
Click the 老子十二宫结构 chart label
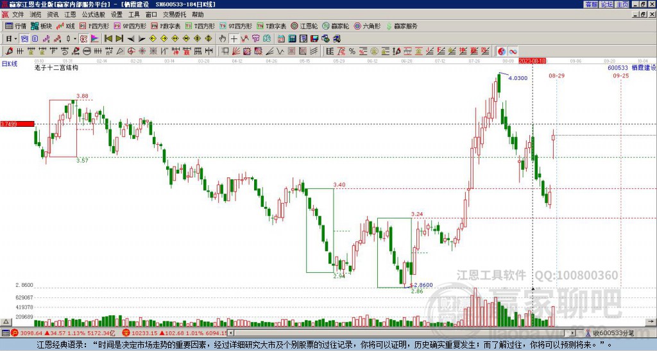(56, 67)
